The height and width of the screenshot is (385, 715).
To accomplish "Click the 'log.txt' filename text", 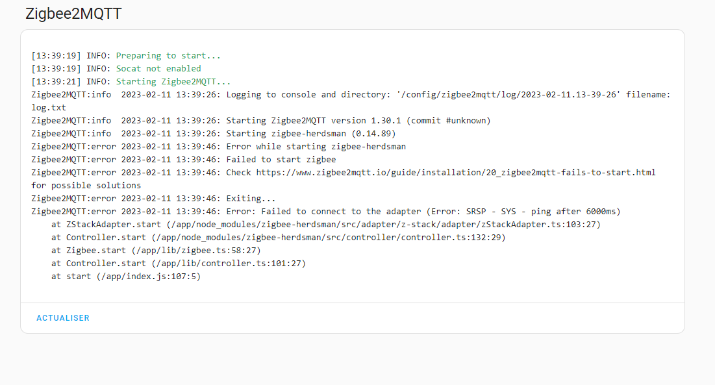I will click(49, 108).
